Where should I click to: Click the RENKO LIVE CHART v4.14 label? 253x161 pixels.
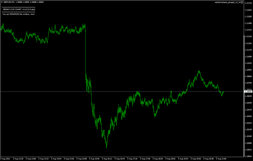(x=19, y=10)
